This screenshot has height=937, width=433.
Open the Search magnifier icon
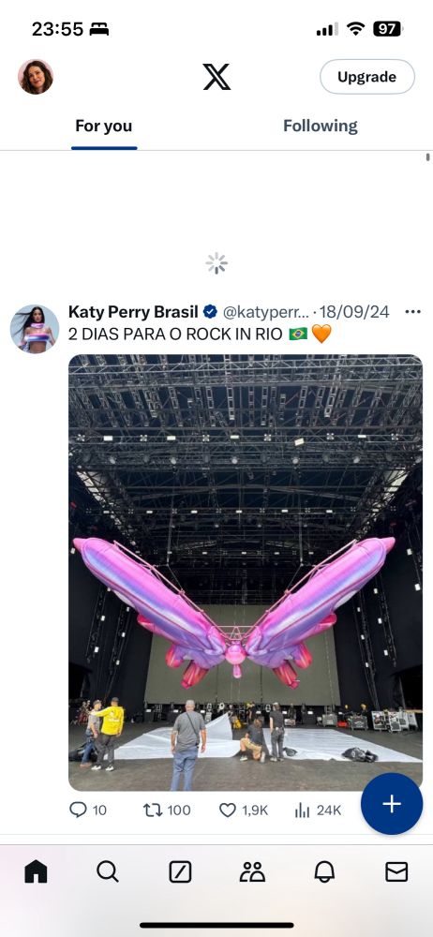108,871
